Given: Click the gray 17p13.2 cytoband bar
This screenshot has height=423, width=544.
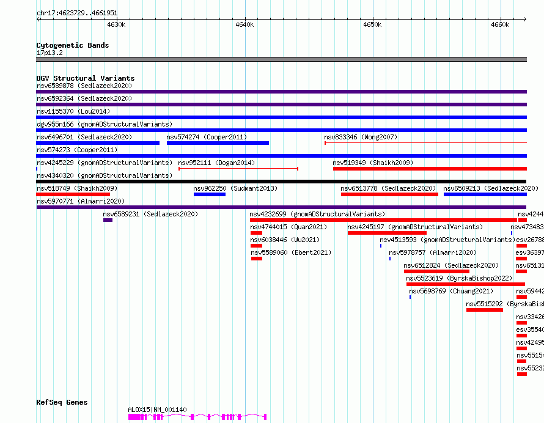Looking at the screenshot, I should [281, 59].
